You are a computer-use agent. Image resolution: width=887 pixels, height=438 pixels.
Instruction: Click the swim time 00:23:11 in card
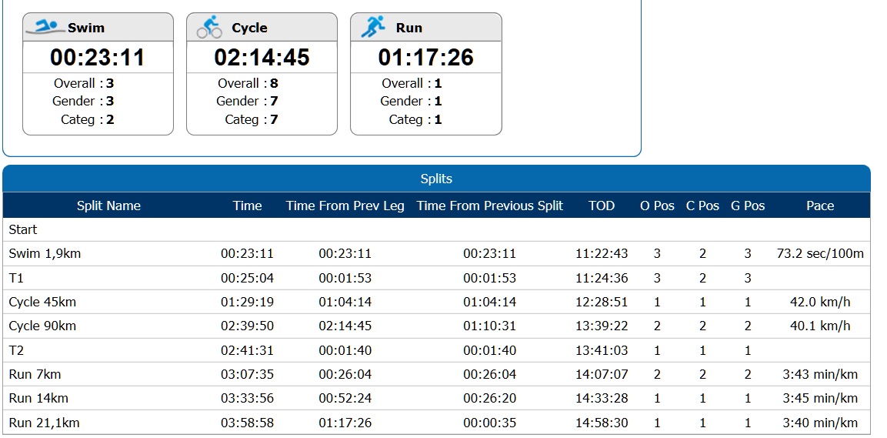[x=98, y=57]
